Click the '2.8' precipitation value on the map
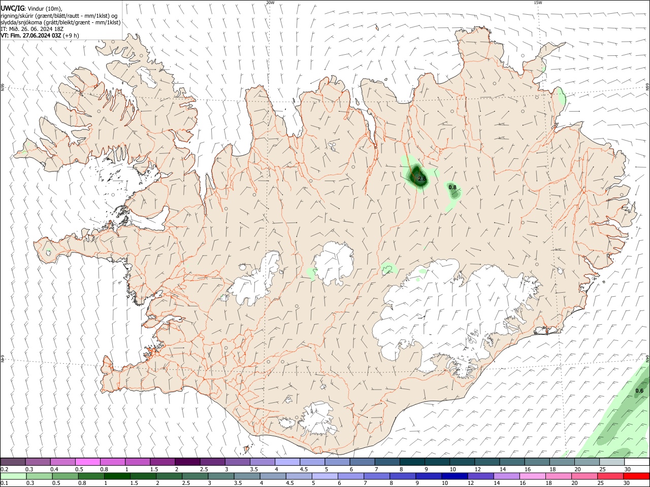650x487 pixels. (x=421, y=179)
